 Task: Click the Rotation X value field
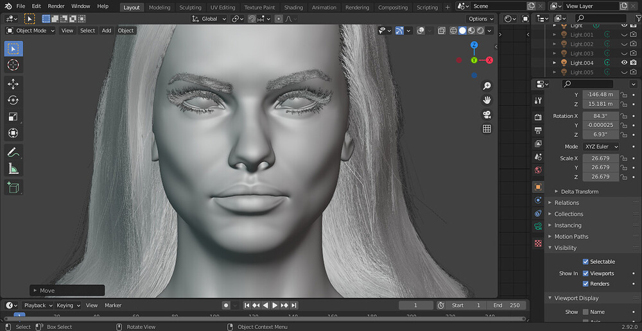coord(601,116)
